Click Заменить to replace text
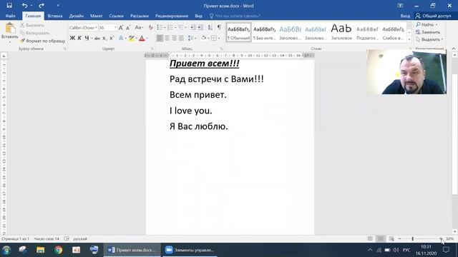This screenshot has height=257, width=458. click(428, 32)
